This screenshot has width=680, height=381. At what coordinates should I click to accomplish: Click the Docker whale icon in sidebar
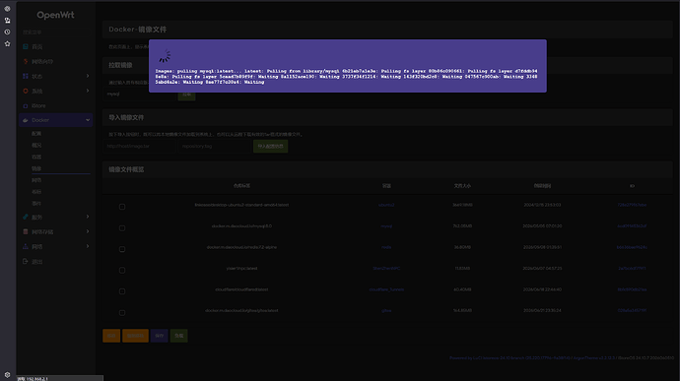click(x=26, y=120)
